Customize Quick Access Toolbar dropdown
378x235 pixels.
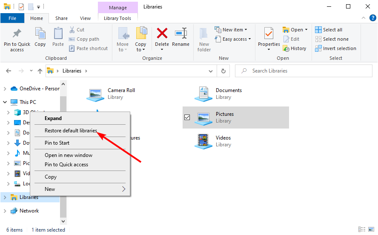point(39,7)
